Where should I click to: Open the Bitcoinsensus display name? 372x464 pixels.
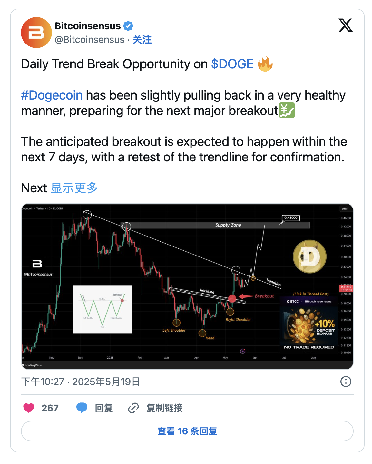click(x=87, y=26)
